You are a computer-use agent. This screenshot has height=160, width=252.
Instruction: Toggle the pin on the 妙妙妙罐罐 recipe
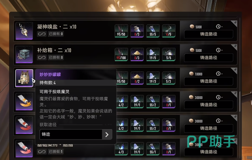[x=234, y=70]
